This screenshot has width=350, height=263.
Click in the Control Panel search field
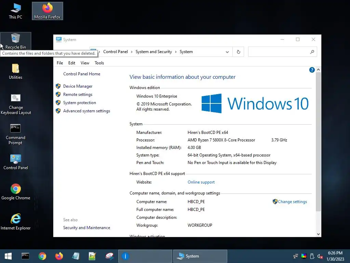(279, 52)
